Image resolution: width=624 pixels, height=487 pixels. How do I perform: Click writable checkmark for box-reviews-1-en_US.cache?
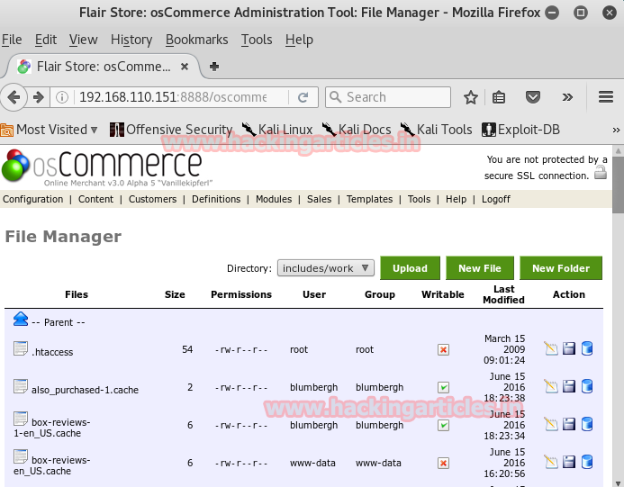(x=443, y=425)
